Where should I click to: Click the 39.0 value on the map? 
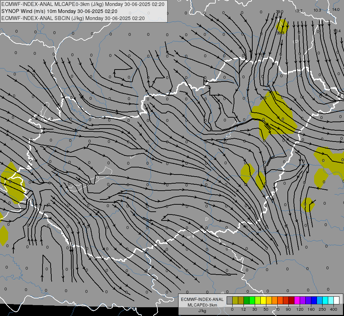click(x=279, y=12)
